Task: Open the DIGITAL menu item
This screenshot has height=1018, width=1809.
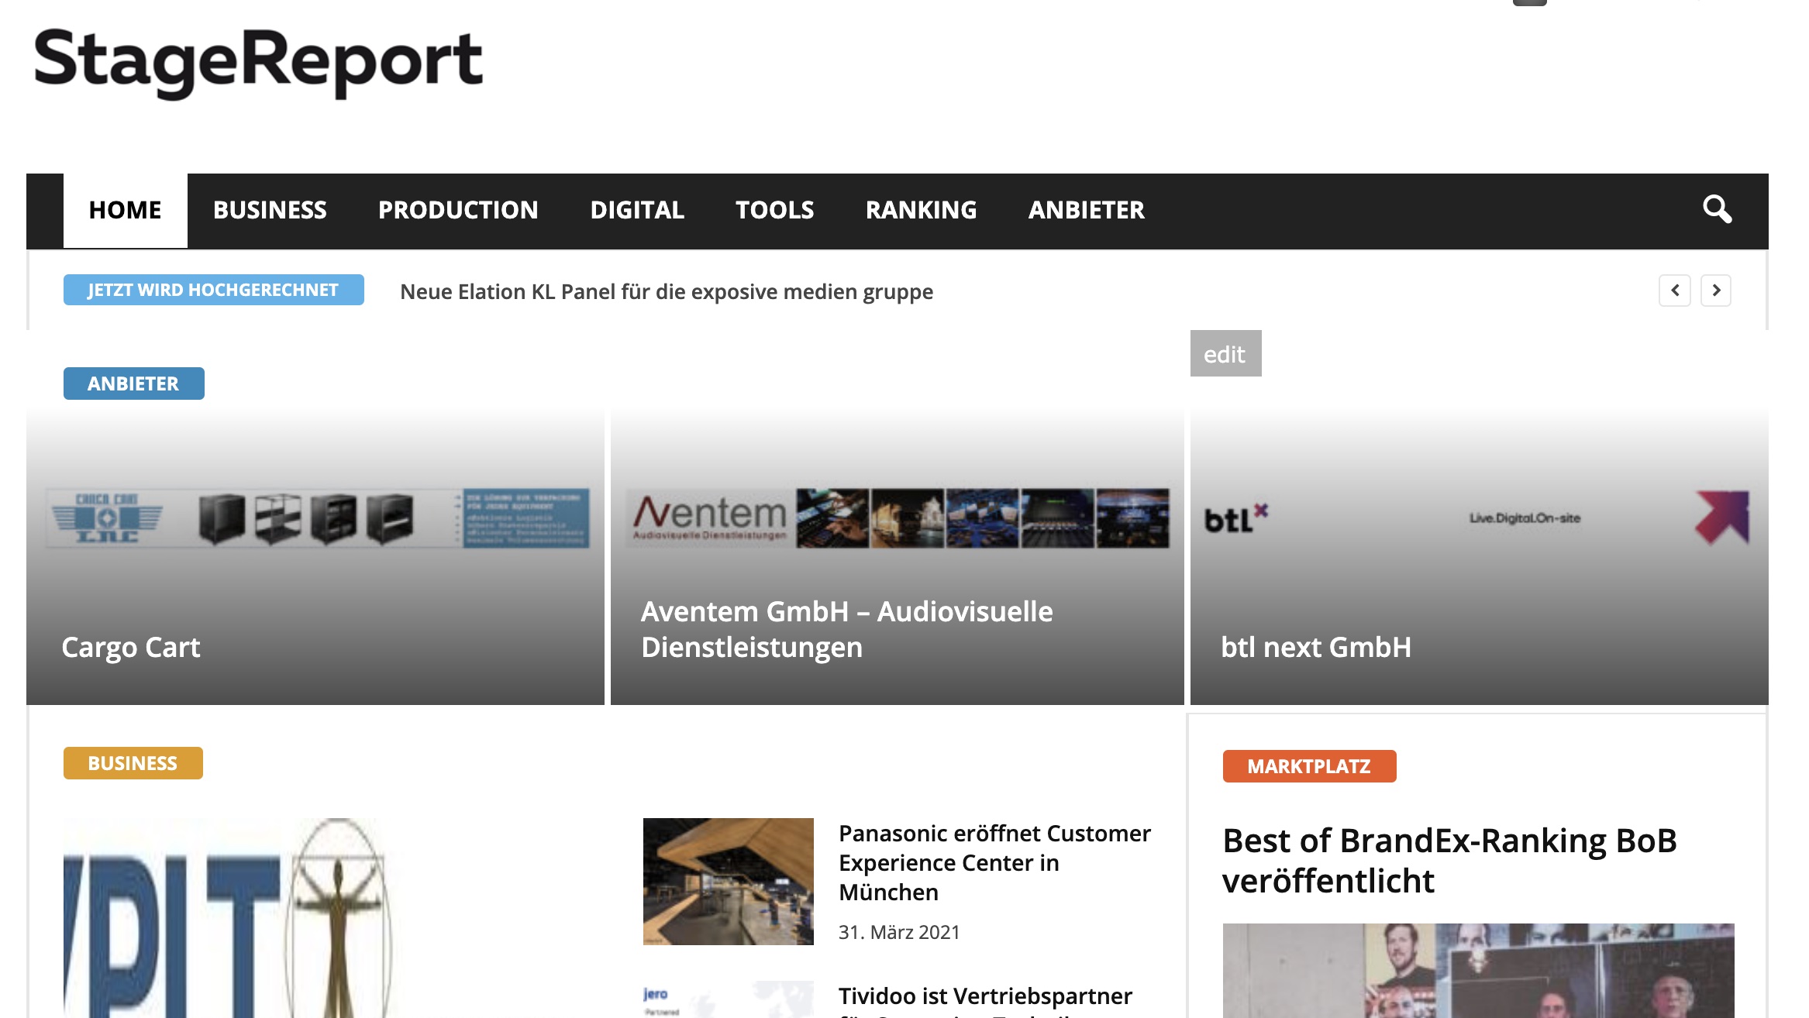Action: (637, 210)
